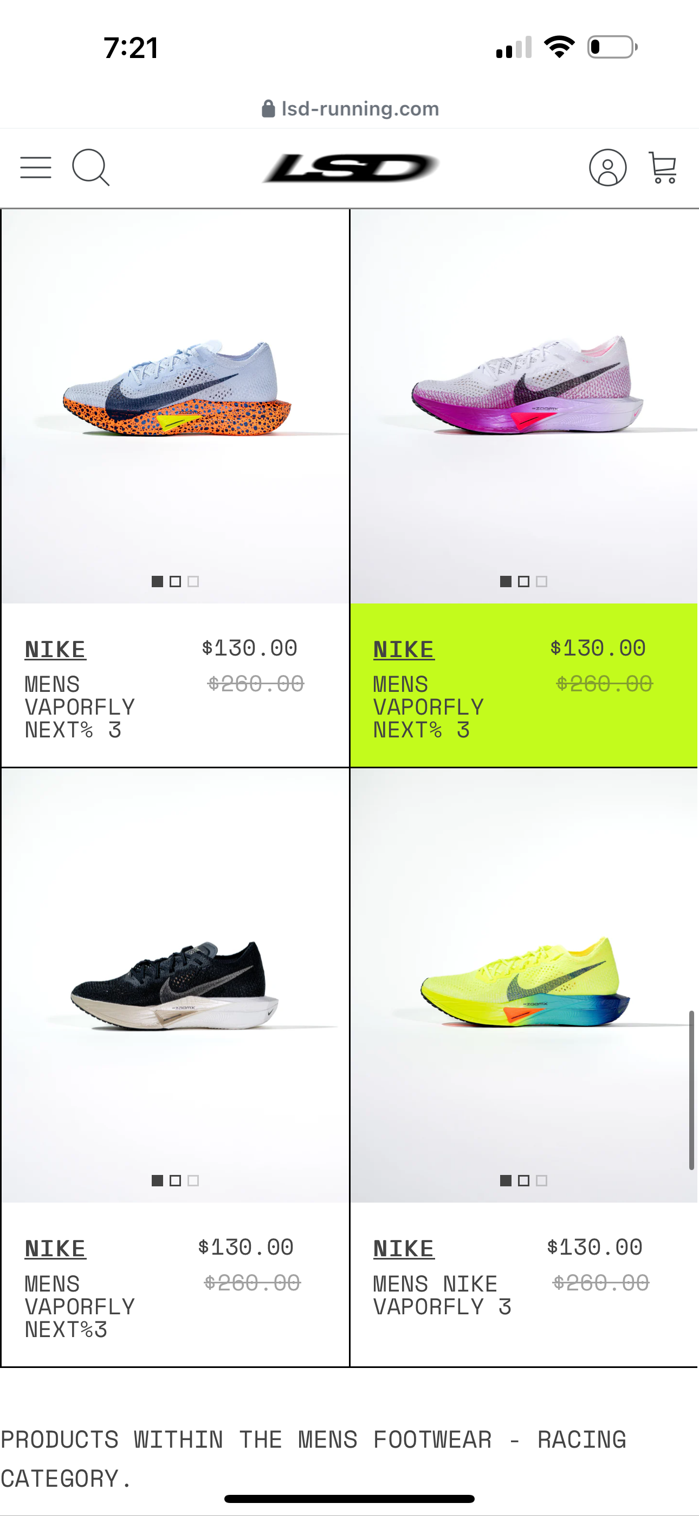Viewport: 699px width, 1516px height.
Task: Open NIKE brand link above Mens Vaporfly Next%3
Action: click(55, 1249)
